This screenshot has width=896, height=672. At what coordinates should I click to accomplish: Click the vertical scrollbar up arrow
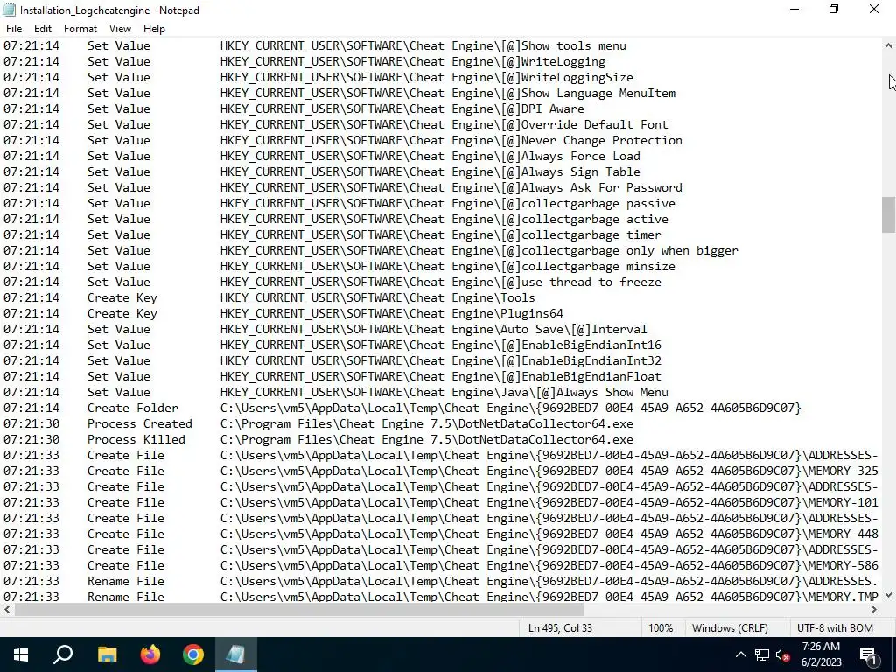888,45
